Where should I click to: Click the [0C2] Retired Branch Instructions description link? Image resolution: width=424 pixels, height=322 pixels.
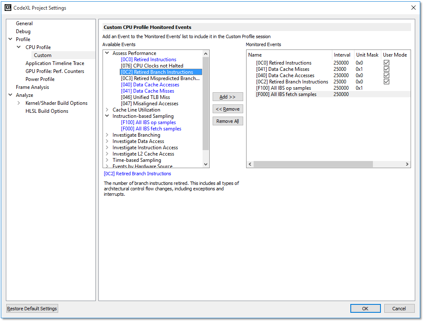coord(137,174)
